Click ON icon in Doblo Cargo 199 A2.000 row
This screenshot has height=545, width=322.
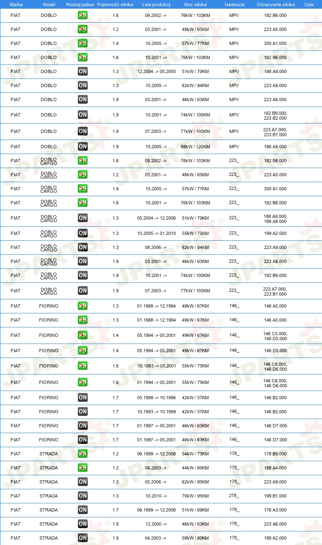point(83,233)
